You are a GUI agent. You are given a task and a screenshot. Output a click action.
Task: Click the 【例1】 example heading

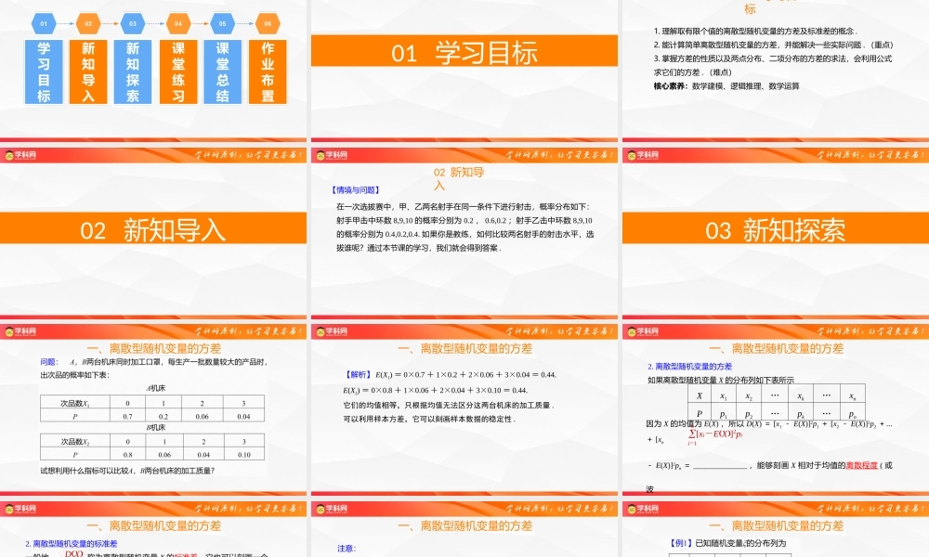(x=681, y=543)
